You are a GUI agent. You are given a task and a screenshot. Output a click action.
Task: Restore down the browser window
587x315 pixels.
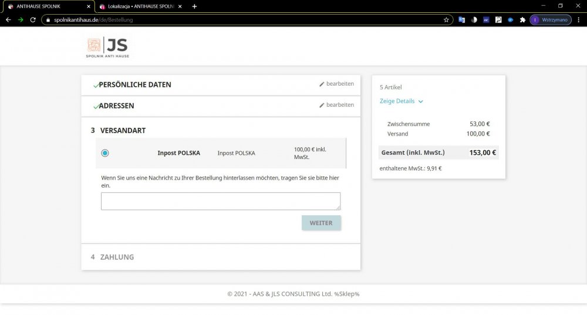tap(561, 6)
